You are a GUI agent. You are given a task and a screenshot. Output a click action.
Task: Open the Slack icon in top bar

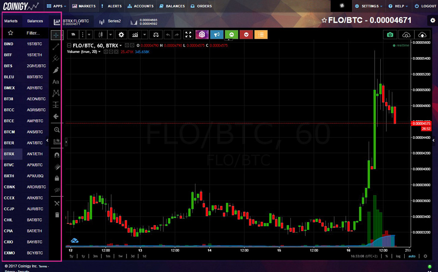point(342,6)
